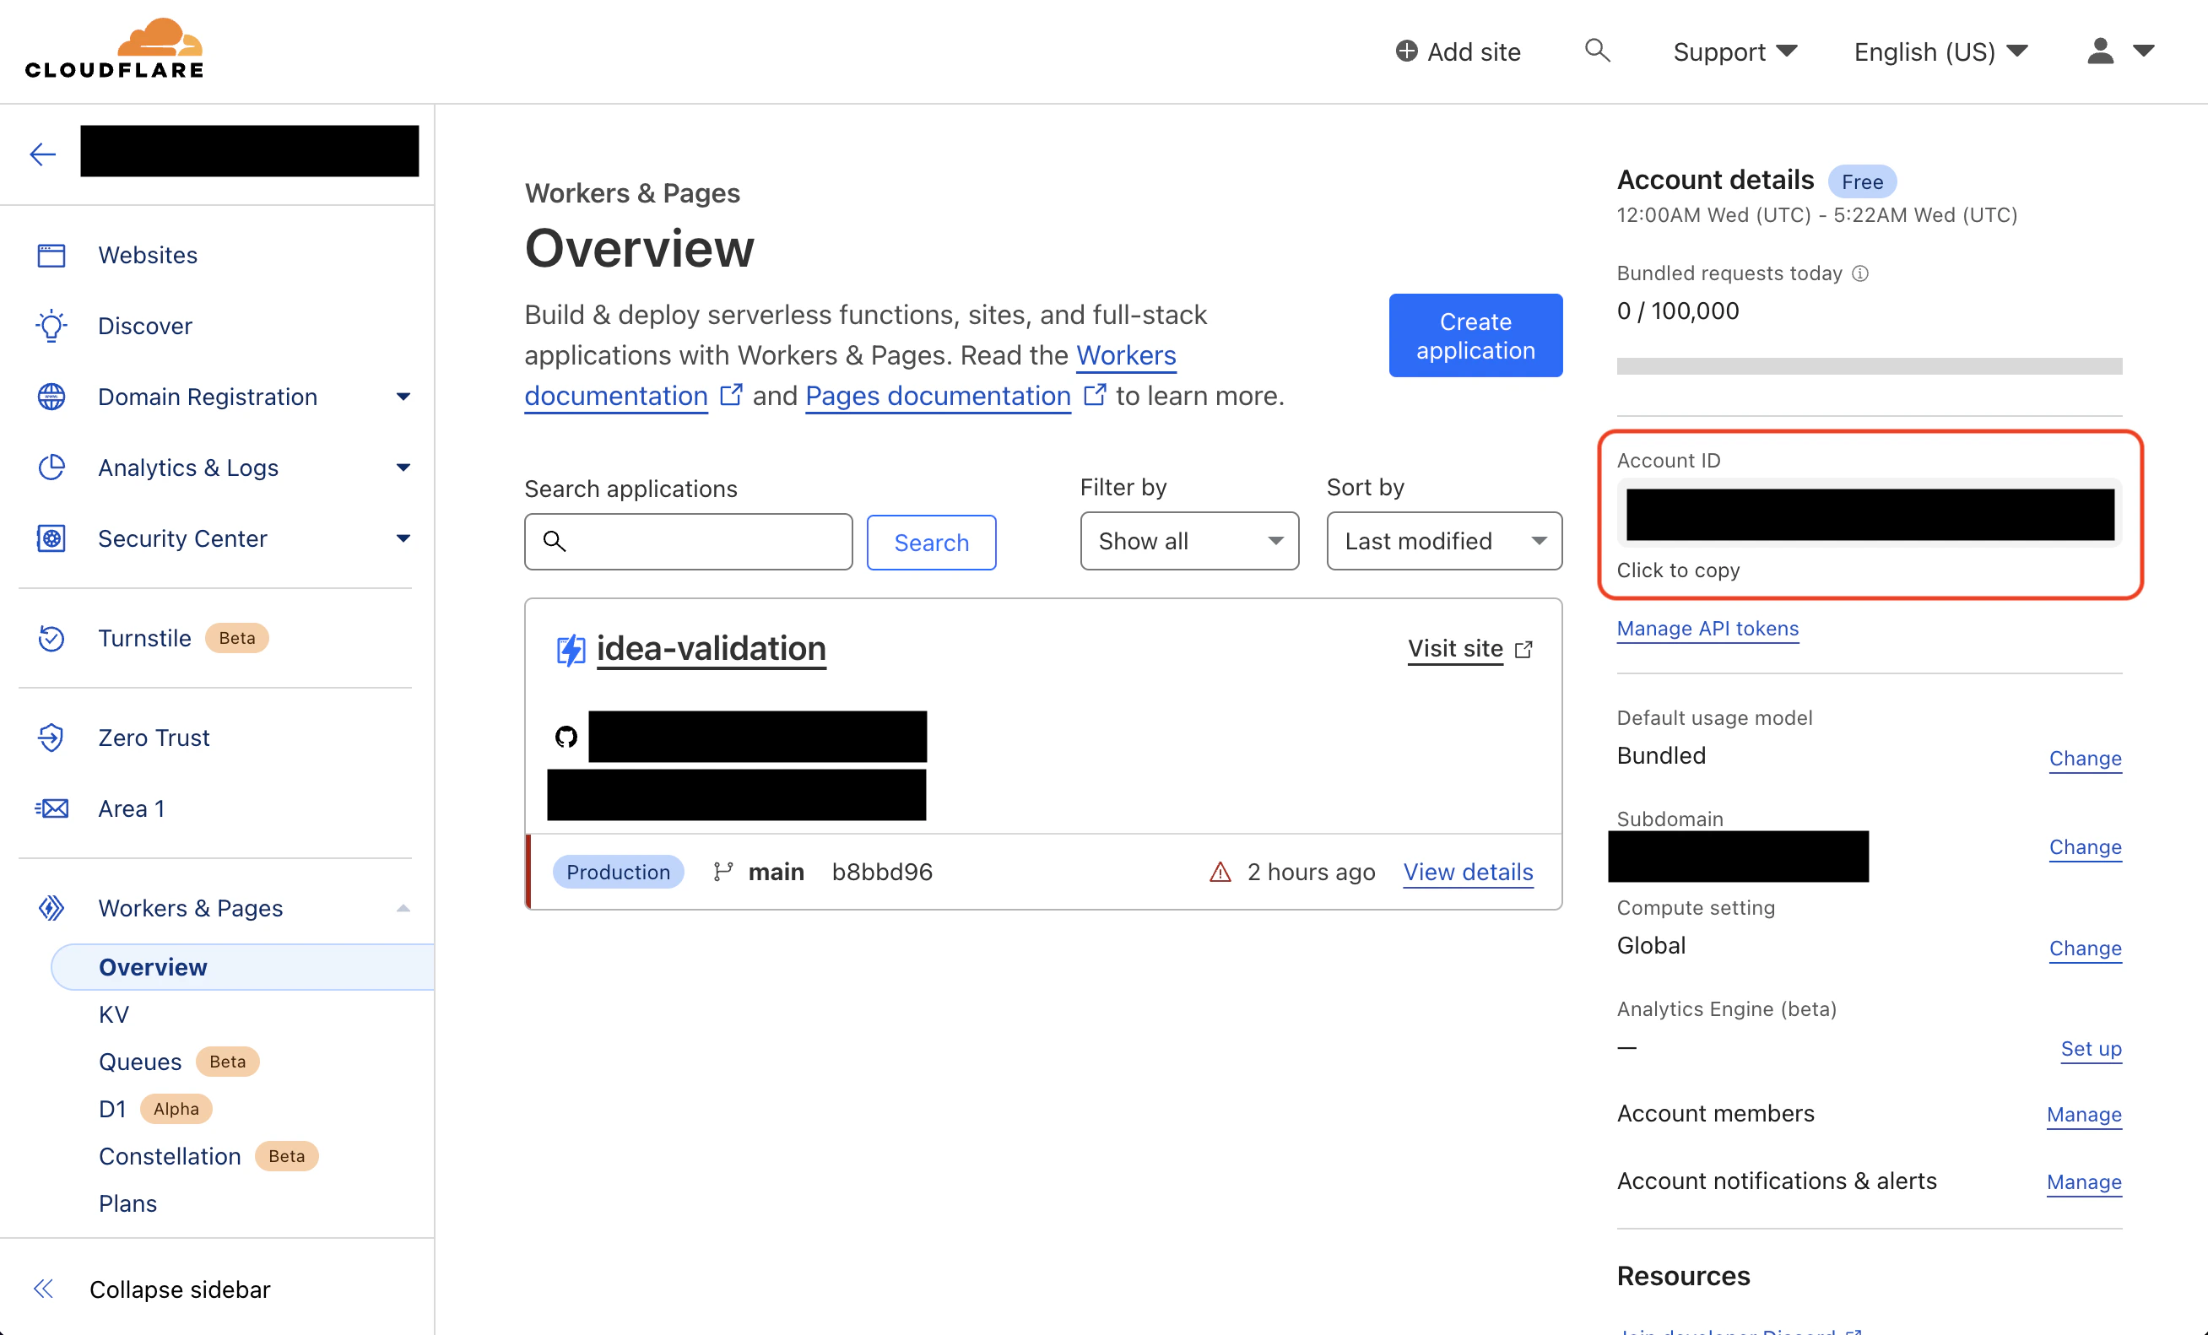Click the commit hash b8bbd96
Image resolution: width=2208 pixels, height=1335 pixels.
point(882,872)
